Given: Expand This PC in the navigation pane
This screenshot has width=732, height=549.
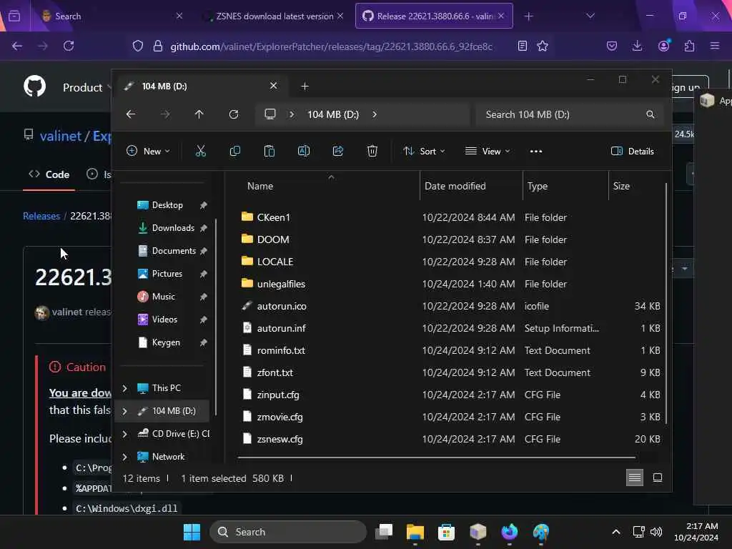Looking at the screenshot, I should click(124, 388).
